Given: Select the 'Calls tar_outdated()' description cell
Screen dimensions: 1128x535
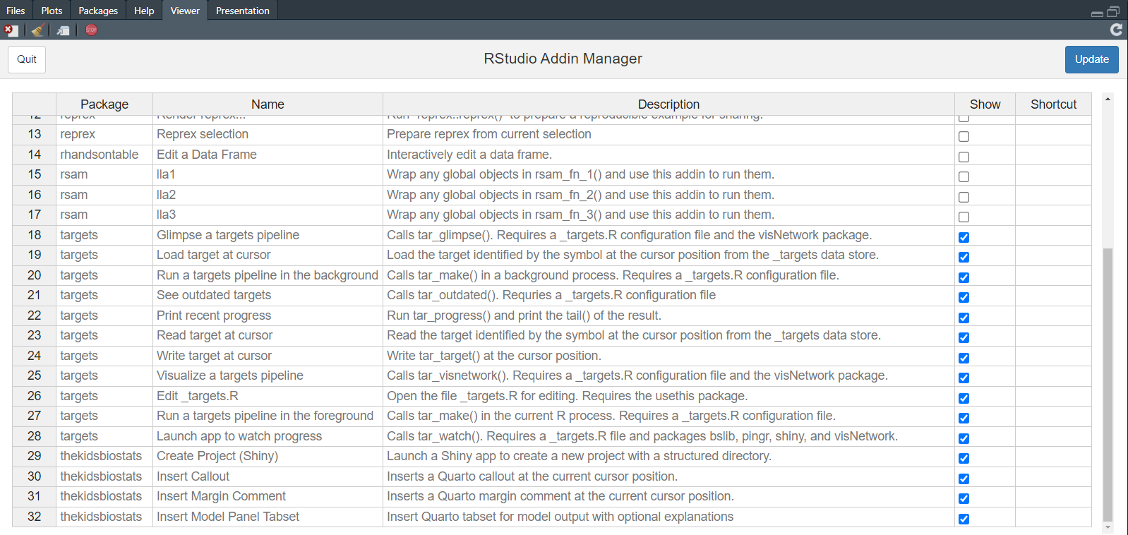Looking at the screenshot, I should pyautogui.click(x=668, y=295).
